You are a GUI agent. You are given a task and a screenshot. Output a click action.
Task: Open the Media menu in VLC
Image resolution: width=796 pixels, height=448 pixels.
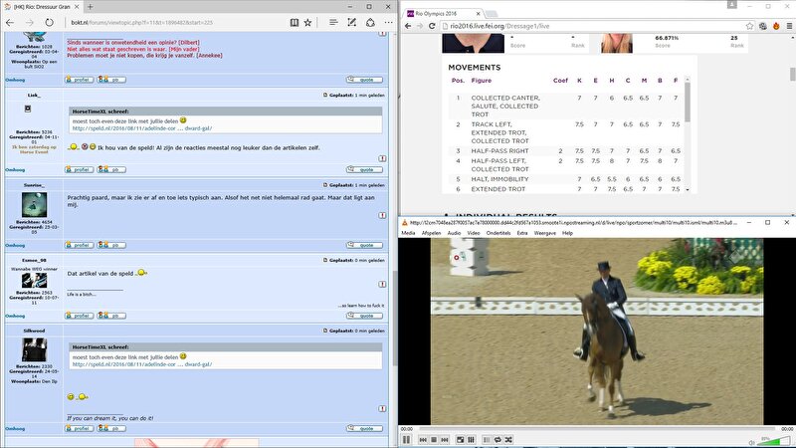[x=408, y=233]
